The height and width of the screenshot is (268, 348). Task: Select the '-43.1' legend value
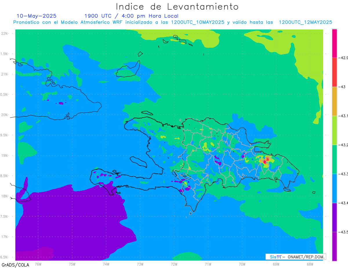tap(343, 116)
